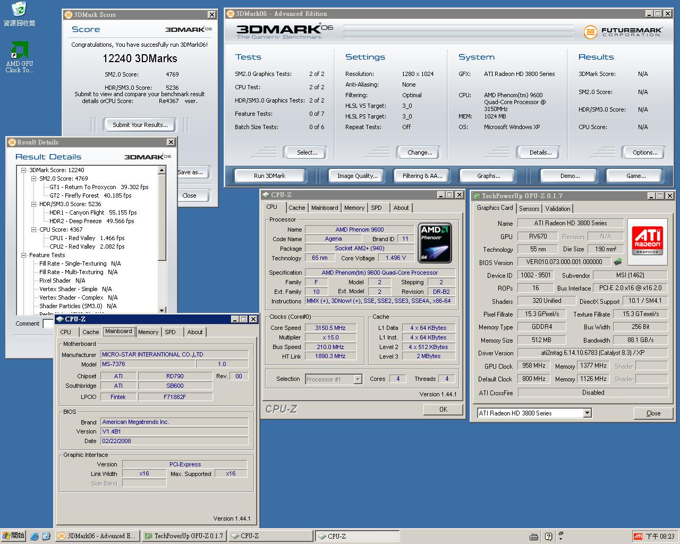Open the Mainboard tab in the CPU-Z CPU window
680x544 pixels.
click(x=325, y=208)
